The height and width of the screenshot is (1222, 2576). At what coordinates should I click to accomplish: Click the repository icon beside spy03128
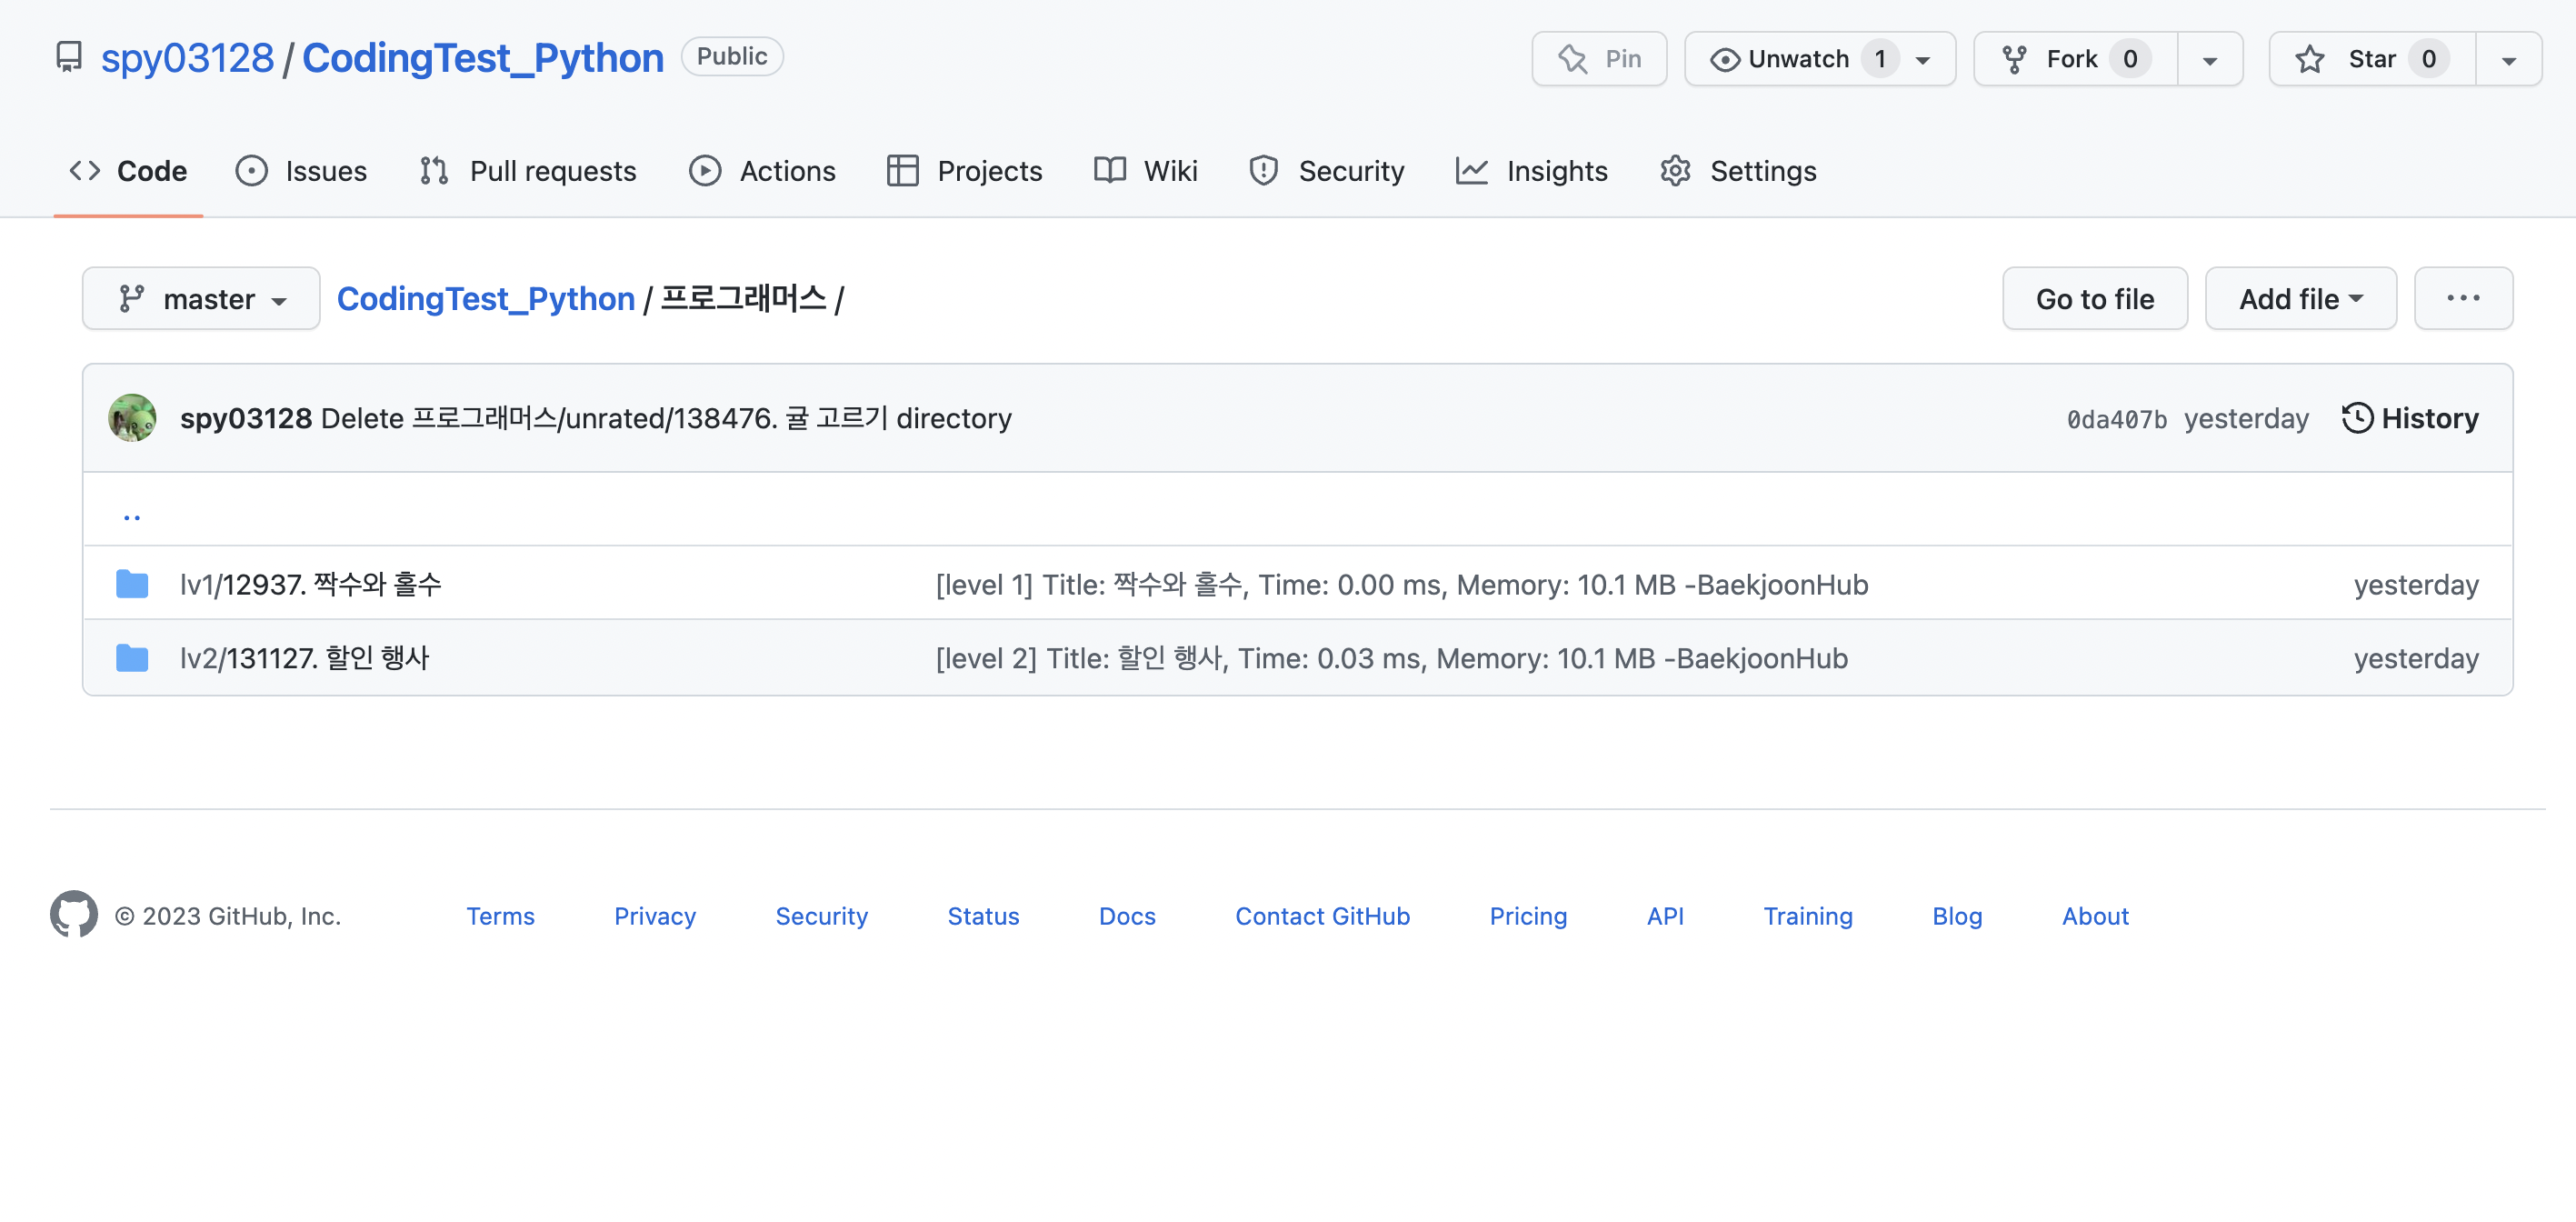(x=68, y=57)
